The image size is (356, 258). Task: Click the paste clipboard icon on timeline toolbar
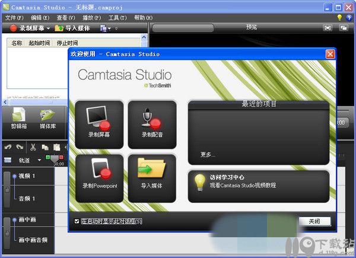(56, 148)
